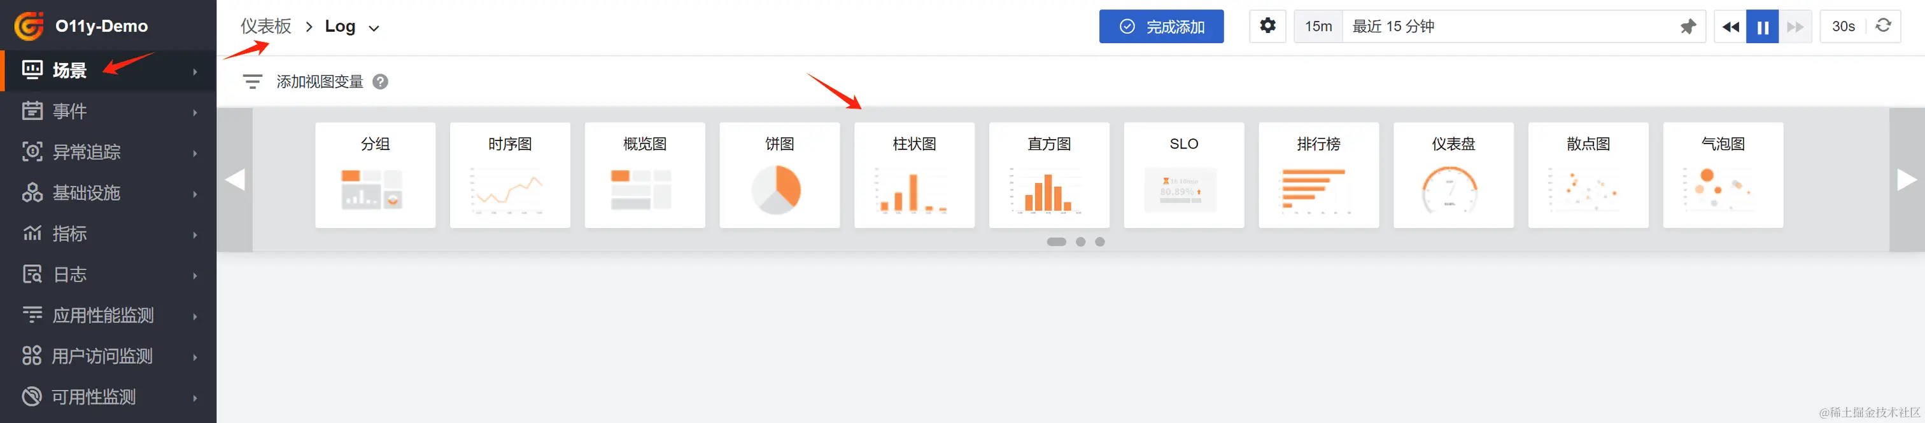This screenshot has width=1925, height=423.
Task: Open the 30s refresh interval selector
Action: pos(1844,26)
